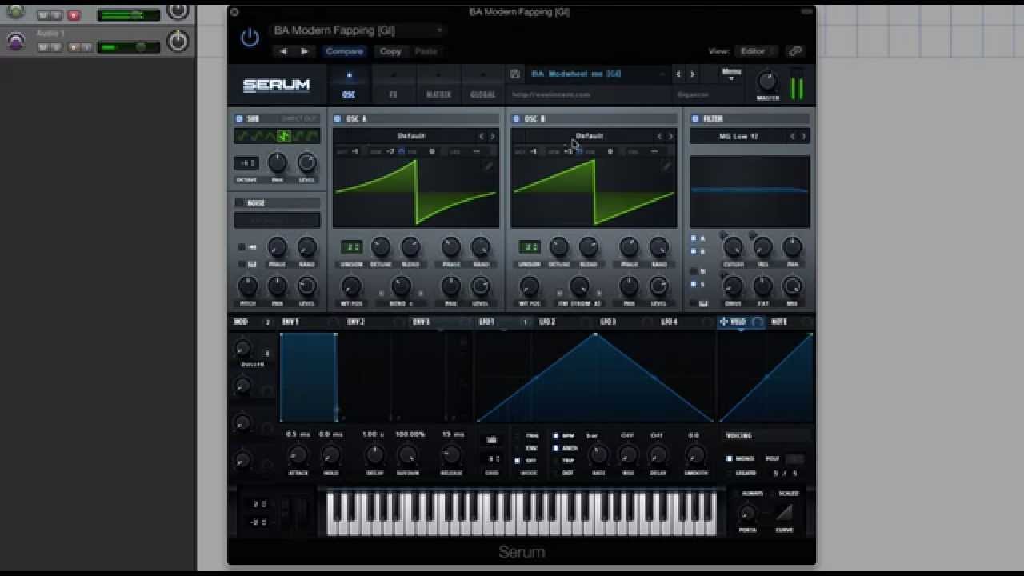
Task: Enable the Legato checkbox
Action: (729, 473)
